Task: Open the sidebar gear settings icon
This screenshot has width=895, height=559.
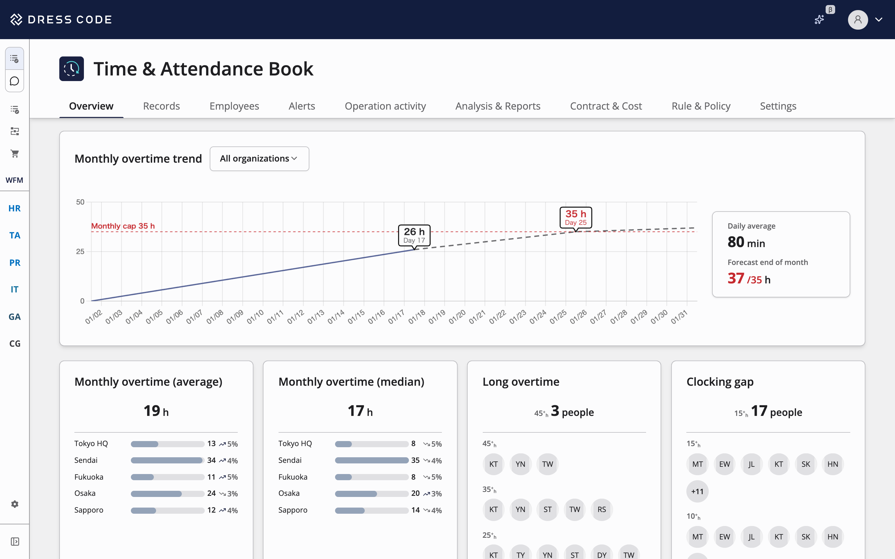Action: (15, 504)
